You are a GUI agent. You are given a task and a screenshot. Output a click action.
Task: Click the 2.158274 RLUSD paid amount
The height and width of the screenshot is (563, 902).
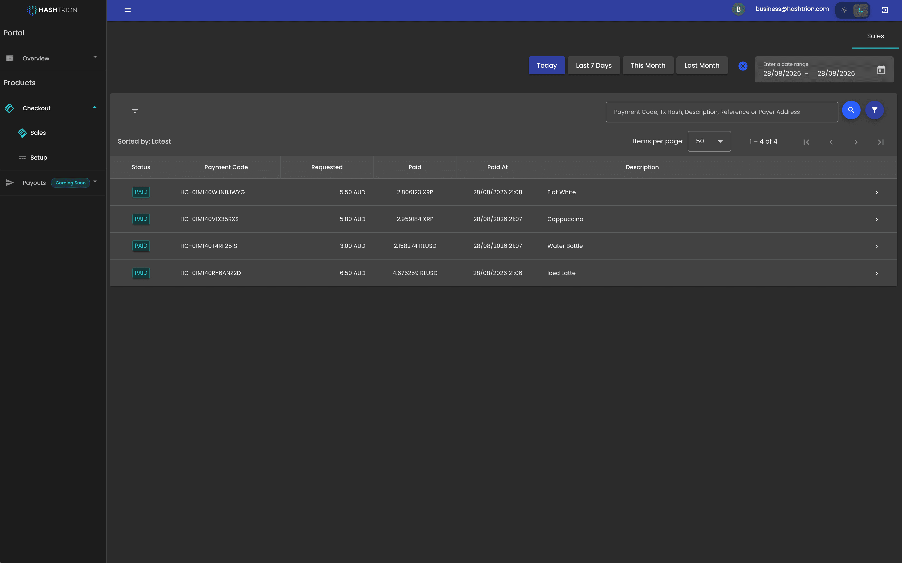(415, 246)
